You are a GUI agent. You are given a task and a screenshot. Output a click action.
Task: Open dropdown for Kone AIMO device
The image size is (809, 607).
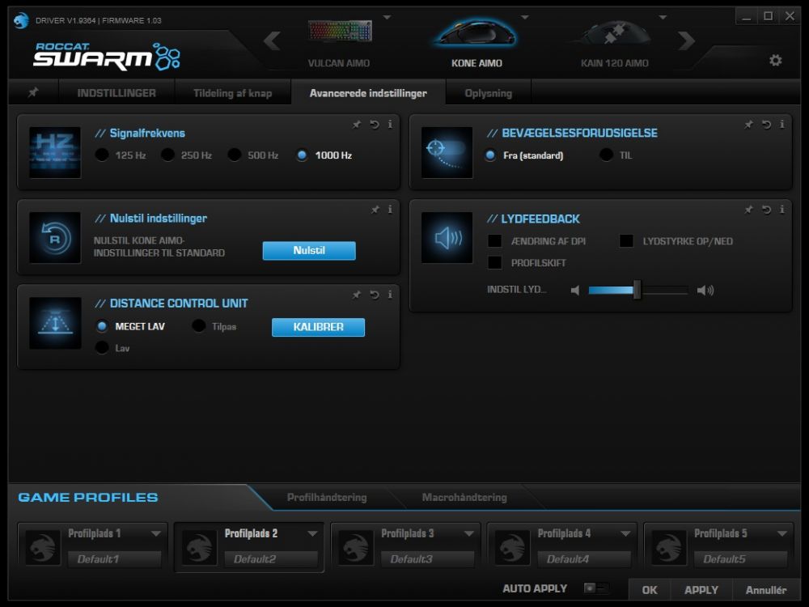click(525, 18)
